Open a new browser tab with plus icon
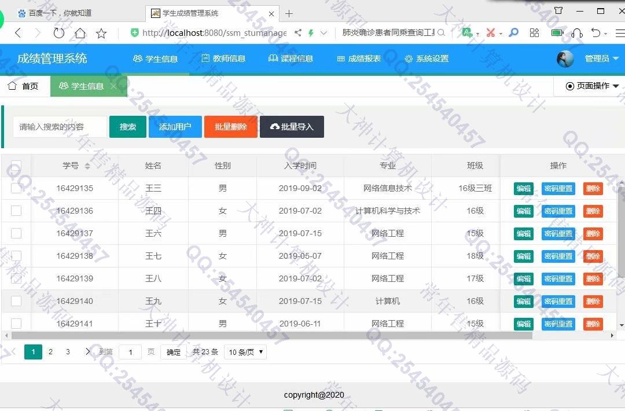Viewport: 625px width, 411px height. coord(289,13)
